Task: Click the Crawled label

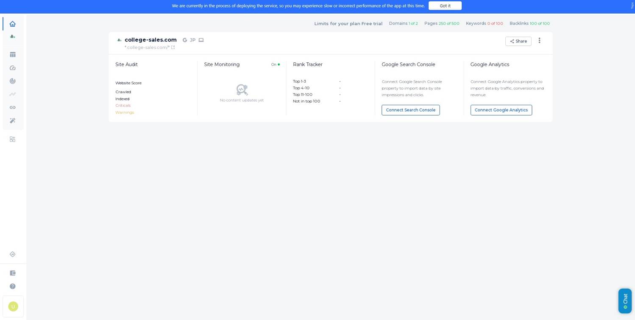Action: [x=123, y=92]
